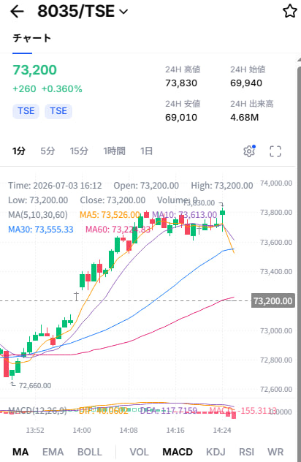Image resolution: width=301 pixels, height=462 pixels.
Task: Show the WR sub-chart
Action: 275,452
